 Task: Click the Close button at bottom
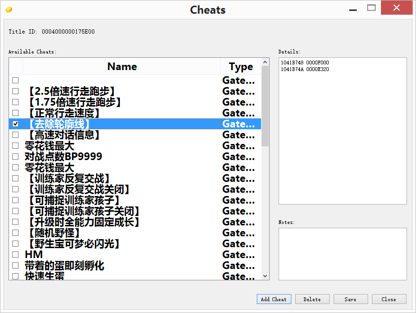(389, 299)
